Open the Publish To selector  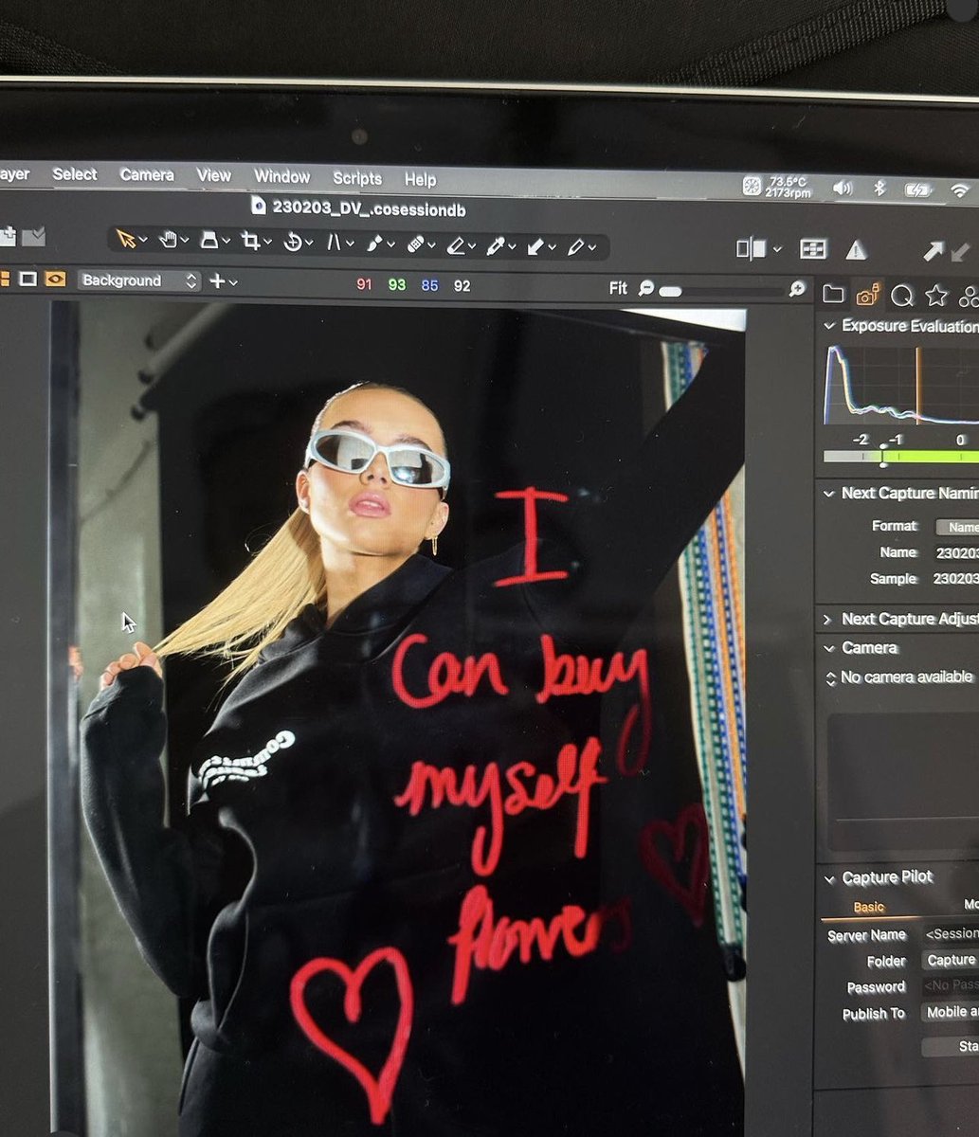[x=951, y=1012]
